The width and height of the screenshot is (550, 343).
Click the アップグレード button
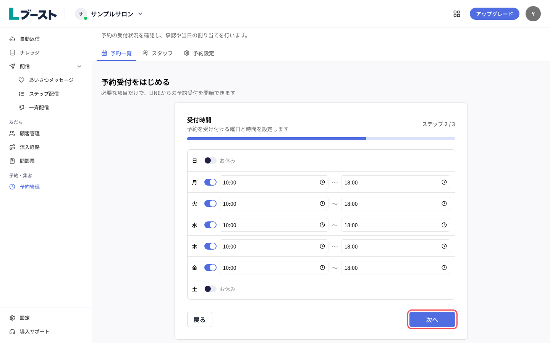(x=495, y=14)
